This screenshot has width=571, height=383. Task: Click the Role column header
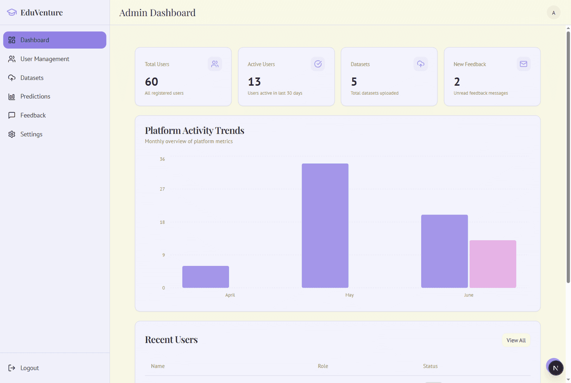click(323, 366)
